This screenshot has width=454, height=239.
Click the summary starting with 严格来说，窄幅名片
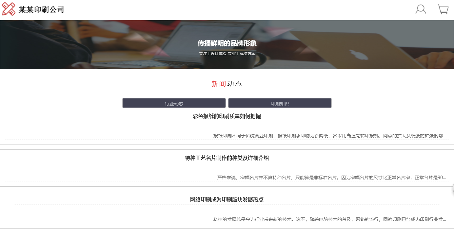(x=331, y=178)
